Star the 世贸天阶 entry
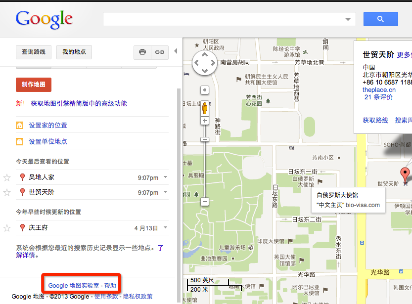Screen dimensions: 412x304 7,192
